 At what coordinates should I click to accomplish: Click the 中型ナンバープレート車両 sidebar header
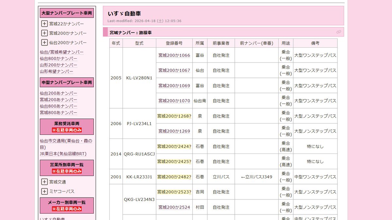(x=67, y=82)
